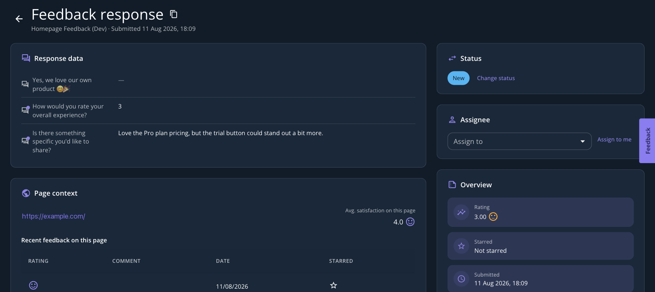Click '11 Aug 2026, 18:09' in Overview
The width and height of the screenshot is (655, 292).
501,283
